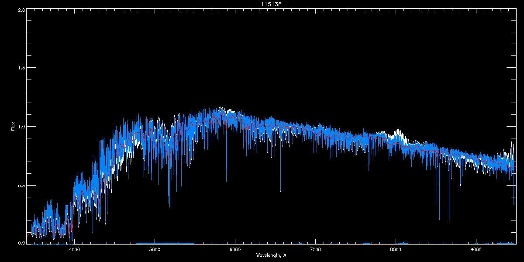Select the 9000 wavelength tick label
This screenshot has width=524, height=262.
coord(476,250)
